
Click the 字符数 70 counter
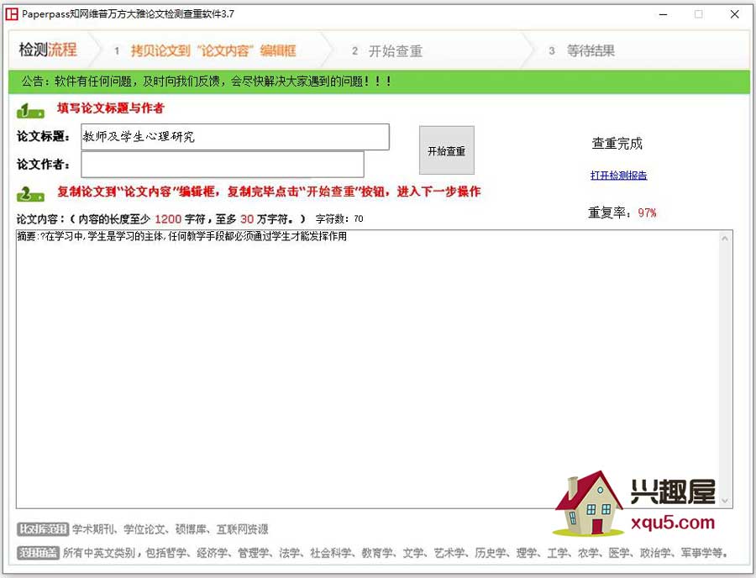[x=339, y=219]
